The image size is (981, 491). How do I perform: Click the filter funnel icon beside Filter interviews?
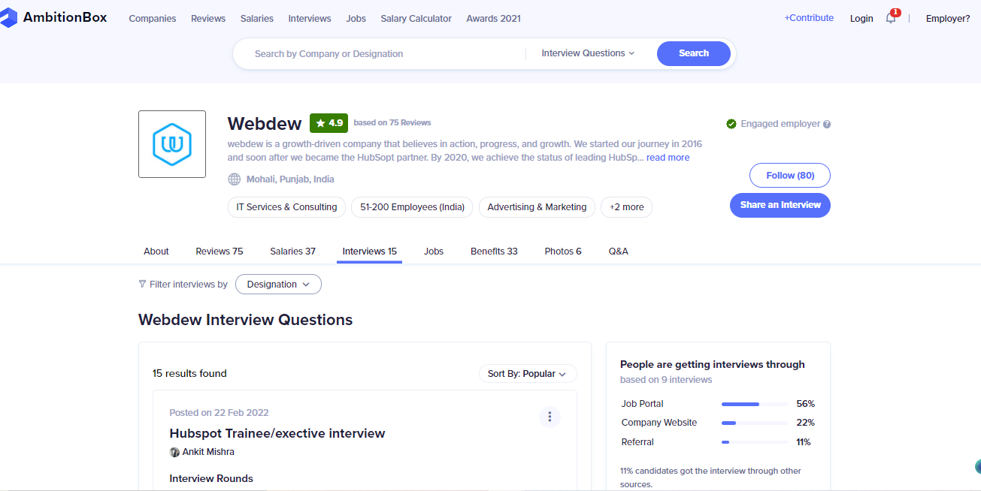143,284
